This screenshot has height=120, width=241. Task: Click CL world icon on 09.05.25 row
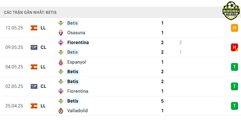[34, 47]
